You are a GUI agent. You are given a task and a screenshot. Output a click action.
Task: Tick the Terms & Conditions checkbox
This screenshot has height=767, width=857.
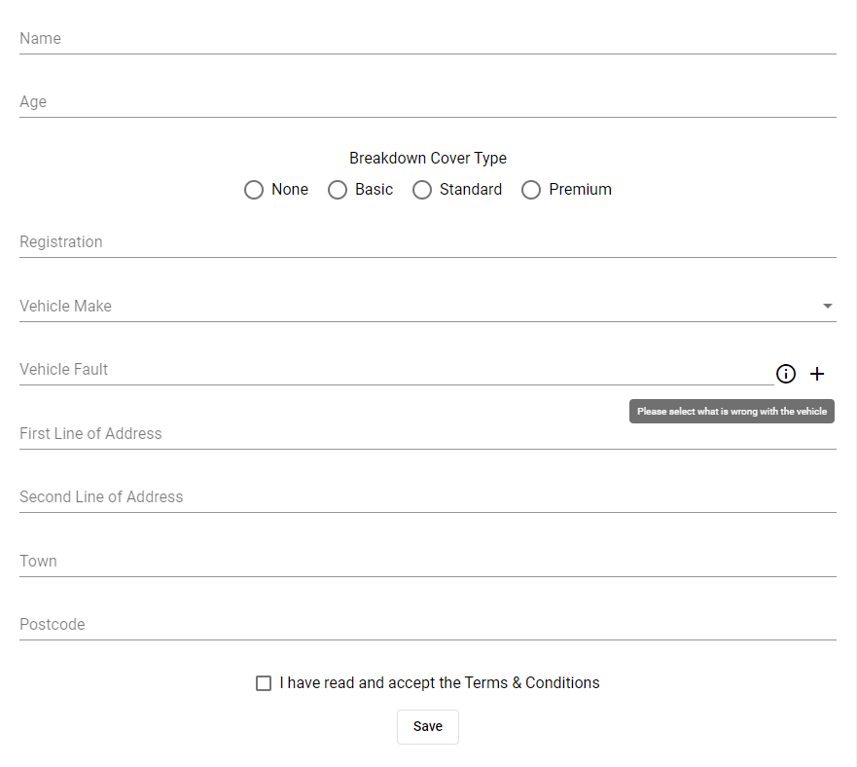(264, 683)
